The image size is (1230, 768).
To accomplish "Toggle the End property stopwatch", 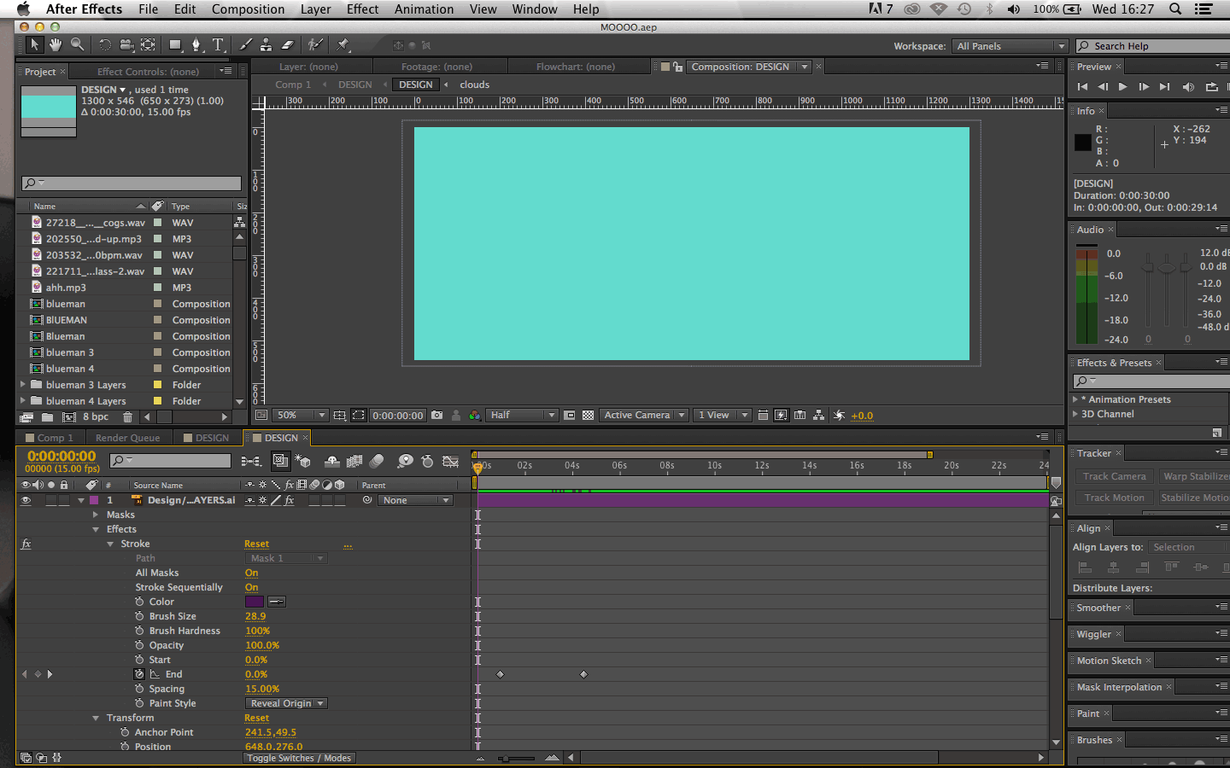I will [x=139, y=674].
